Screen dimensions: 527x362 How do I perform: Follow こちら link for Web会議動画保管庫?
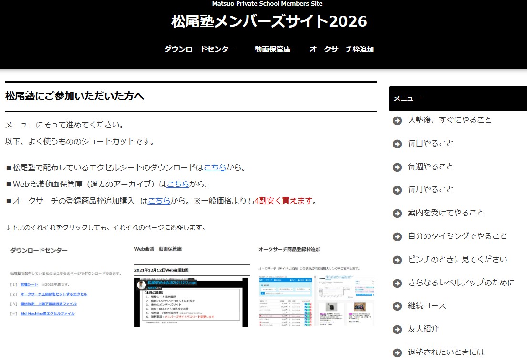click(178, 184)
